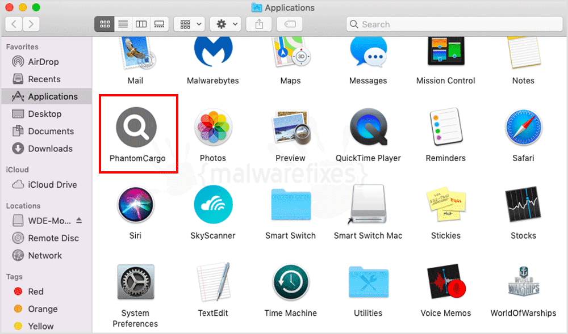The width and height of the screenshot is (568, 334).
Task: Select the Stickies app icon
Action: [x=446, y=204]
